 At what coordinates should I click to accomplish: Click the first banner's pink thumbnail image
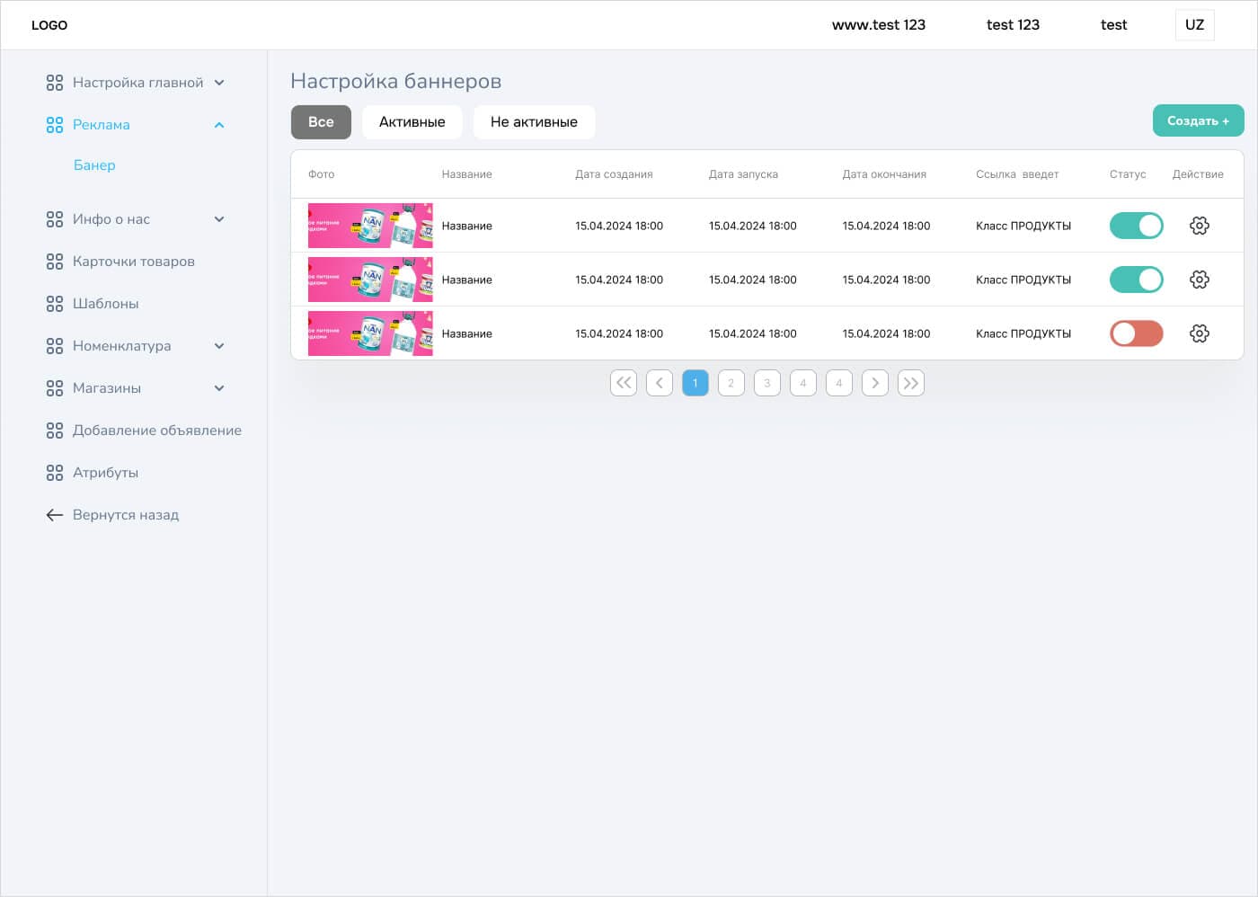(x=370, y=226)
